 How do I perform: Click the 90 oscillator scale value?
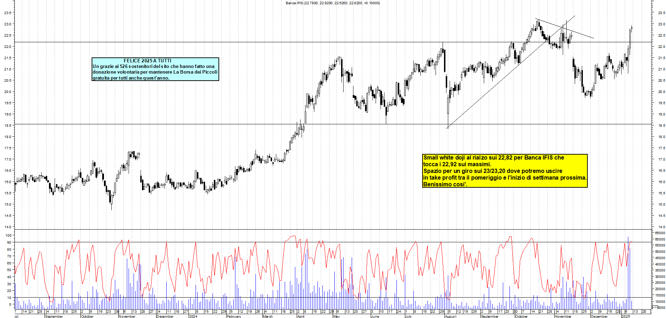pos(10,242)
